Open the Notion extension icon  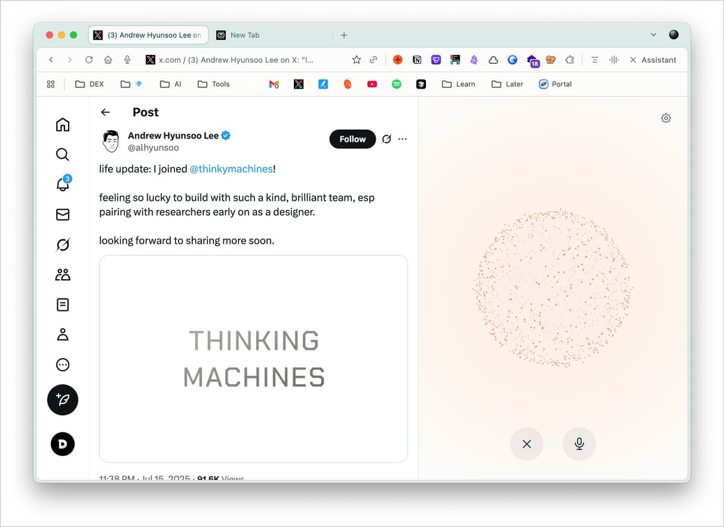point(417,60)
